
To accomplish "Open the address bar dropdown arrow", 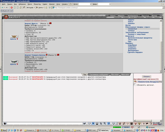I will pyautogui.click(x=163, y=8).
